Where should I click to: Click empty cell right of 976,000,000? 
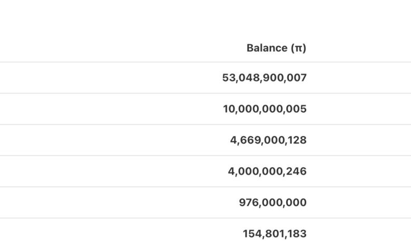tap(361, 202)
